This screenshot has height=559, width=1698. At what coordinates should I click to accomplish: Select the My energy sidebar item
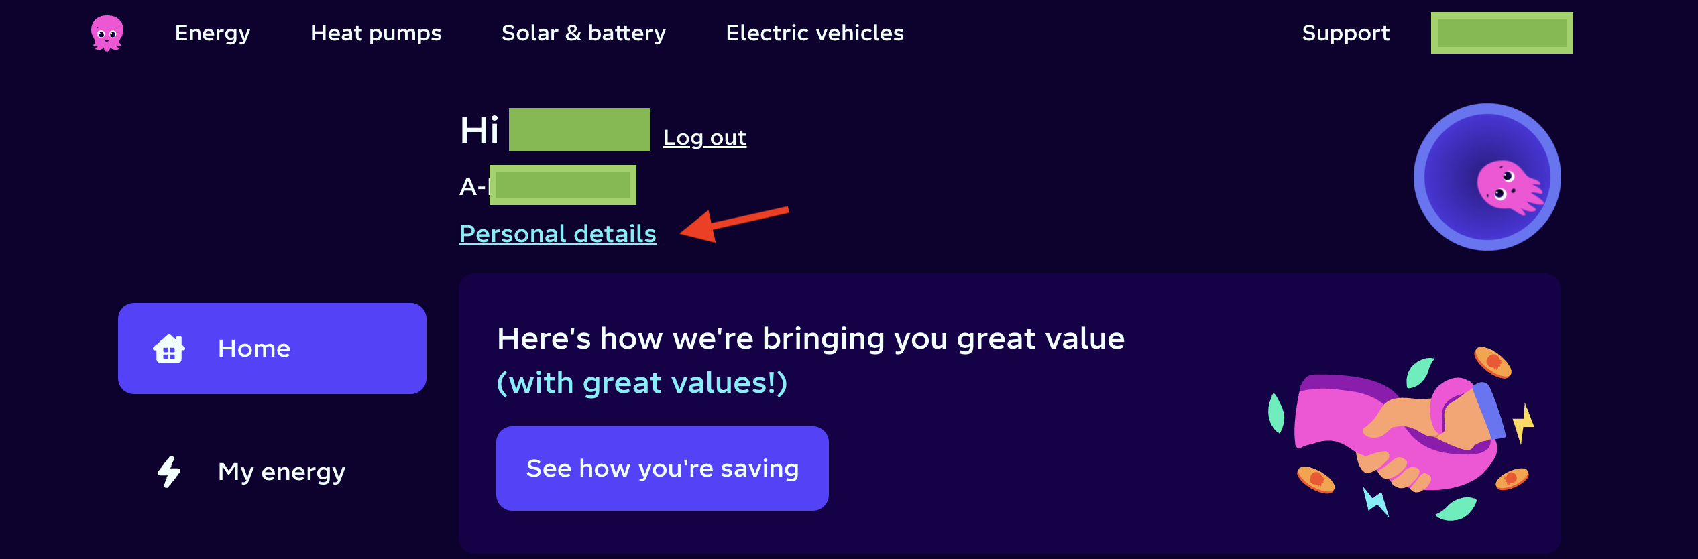(x=272, y=472)
